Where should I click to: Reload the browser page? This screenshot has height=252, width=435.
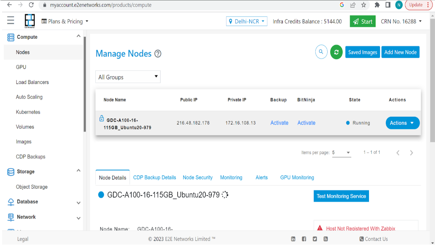(x=31, y=5)
